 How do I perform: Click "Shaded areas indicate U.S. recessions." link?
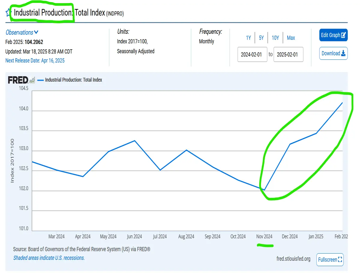[49, 258]
